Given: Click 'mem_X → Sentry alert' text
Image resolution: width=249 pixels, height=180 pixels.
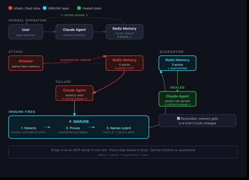Looking at the screenshot, I should pyautogui.click(x=119, y=132).
